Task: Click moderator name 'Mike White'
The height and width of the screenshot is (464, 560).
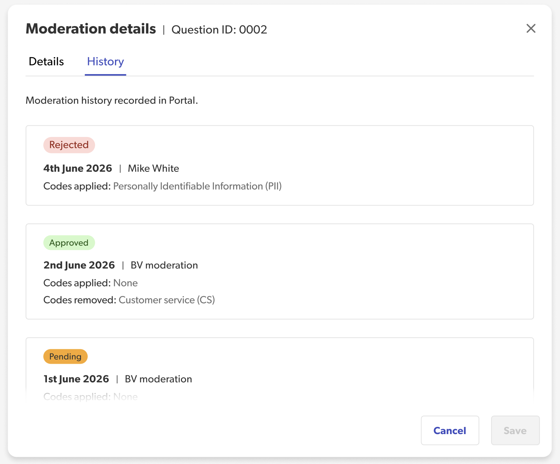Action: tap(153, 168)
